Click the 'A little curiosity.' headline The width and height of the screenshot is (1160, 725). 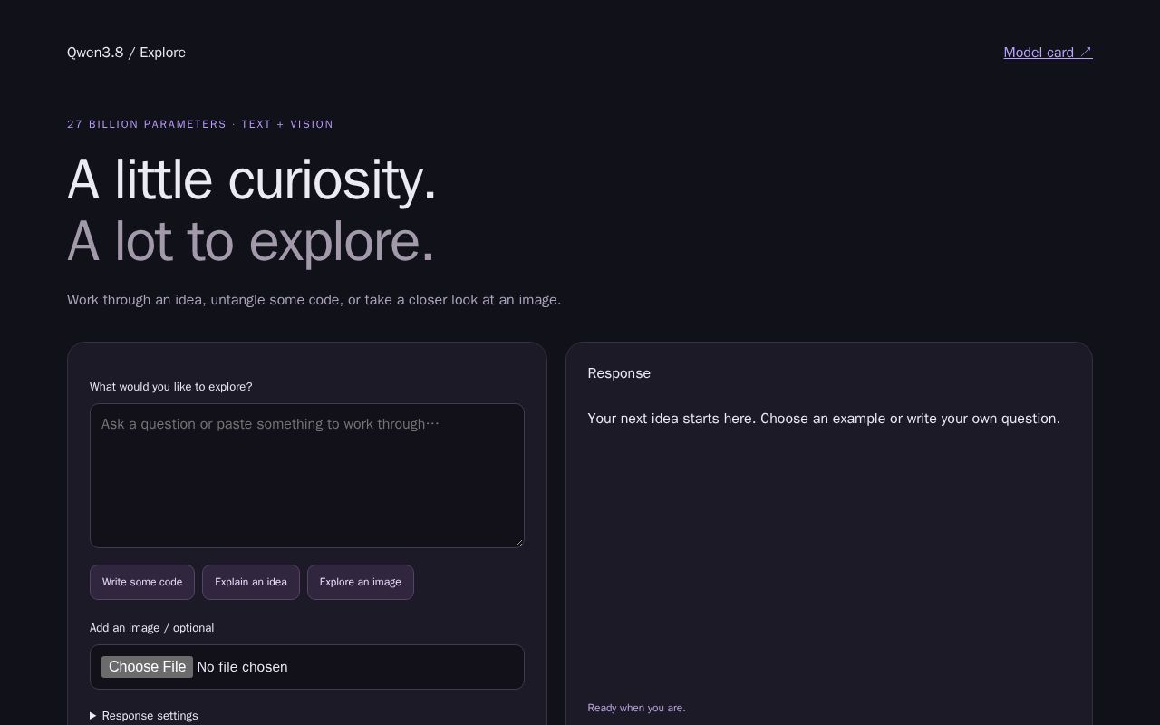tap(252, 179)
